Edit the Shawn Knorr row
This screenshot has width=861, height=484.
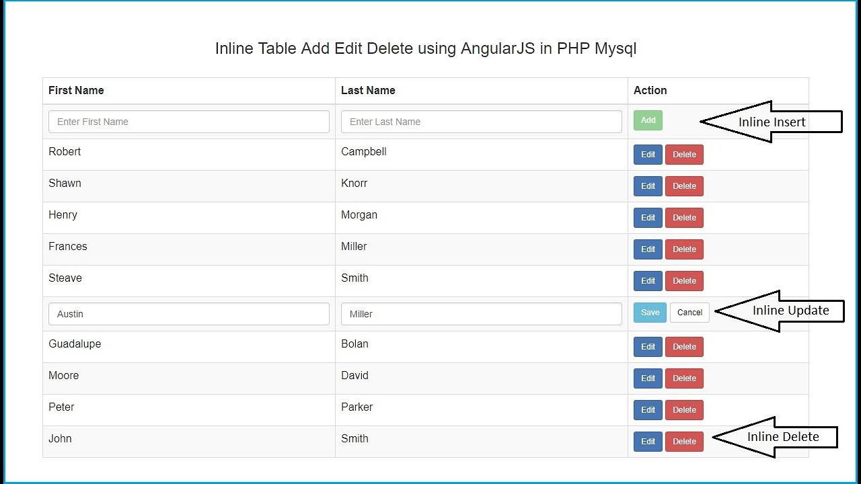(x=648, y=186)
